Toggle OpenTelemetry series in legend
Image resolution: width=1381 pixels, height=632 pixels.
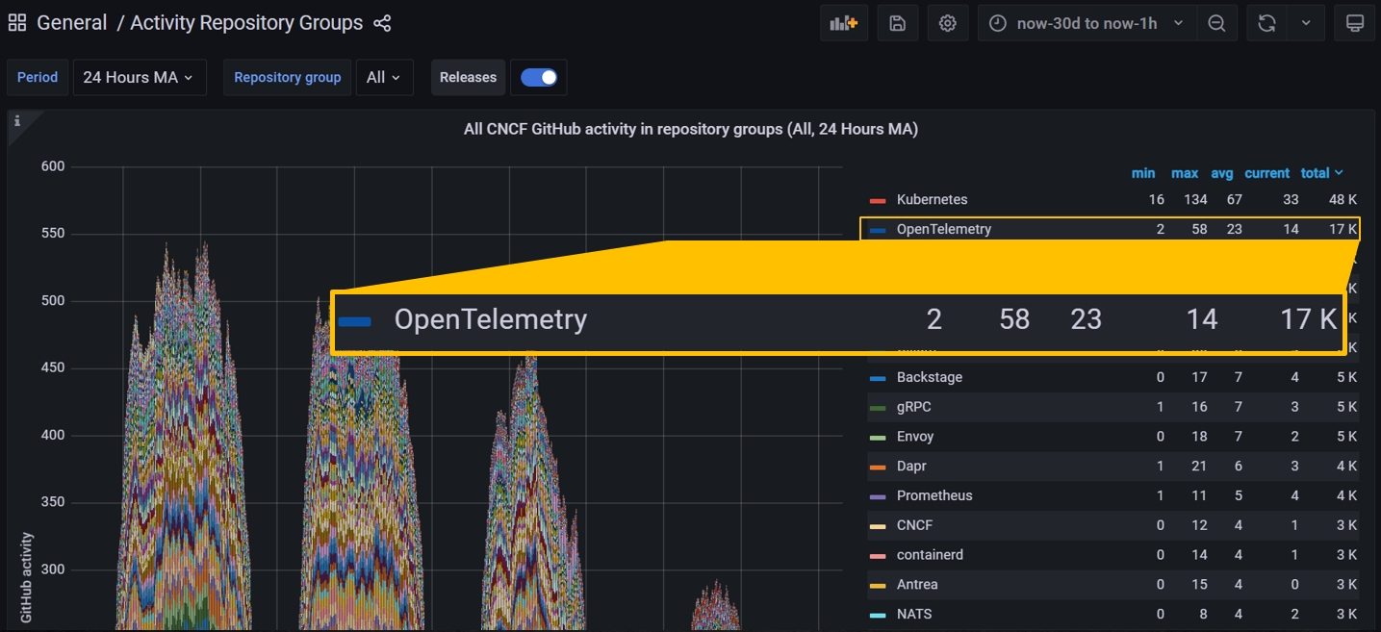943,229
